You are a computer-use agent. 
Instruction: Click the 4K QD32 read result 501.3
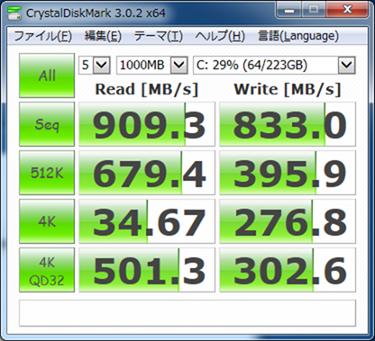(147, 270)
